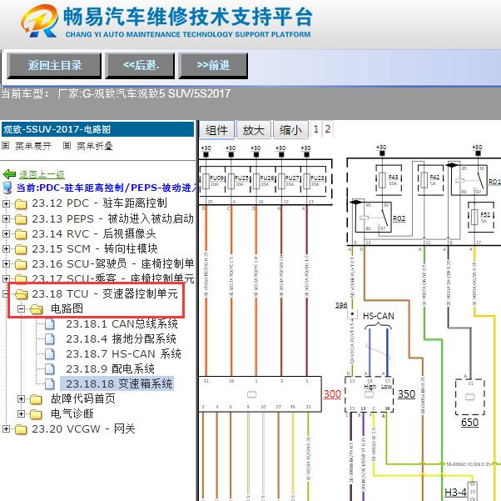Click connector H3-4 label
The width and height of the screenshot is (501, 501).
pyautogui.click(x=455, y=493)
